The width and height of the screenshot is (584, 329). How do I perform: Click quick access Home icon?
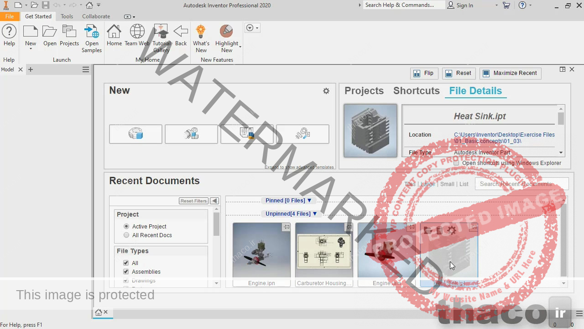[89, 5]
